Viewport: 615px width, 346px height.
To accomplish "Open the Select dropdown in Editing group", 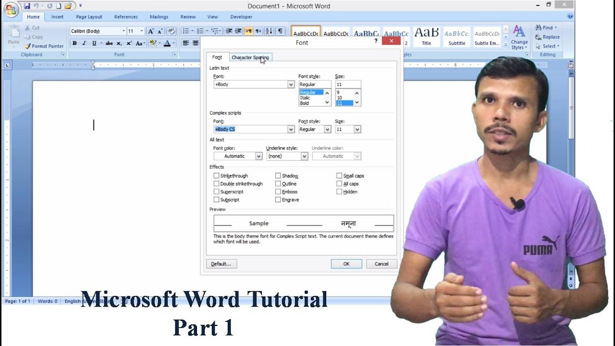I will coord(548,46).
